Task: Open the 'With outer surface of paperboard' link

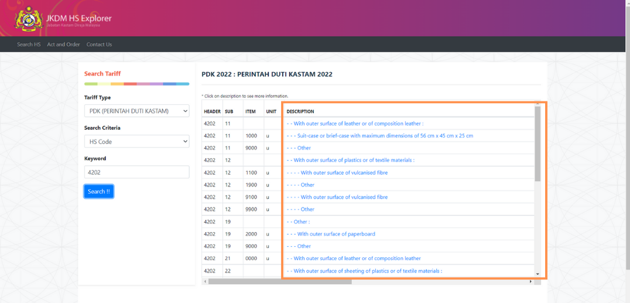Action: pos(331,234)
